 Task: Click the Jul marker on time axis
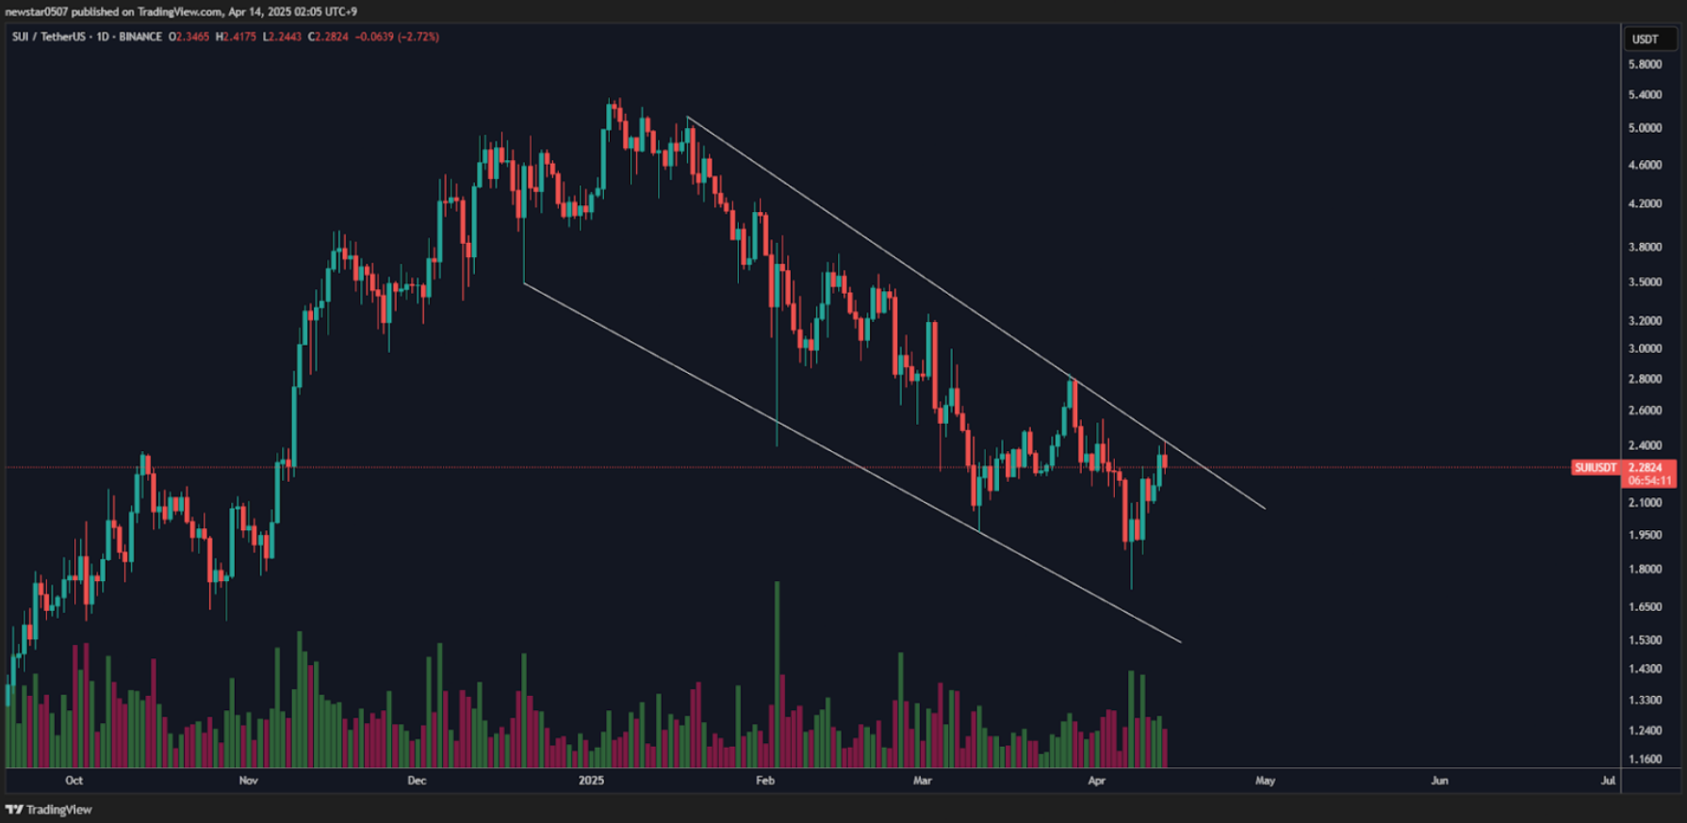point(1608,781)
